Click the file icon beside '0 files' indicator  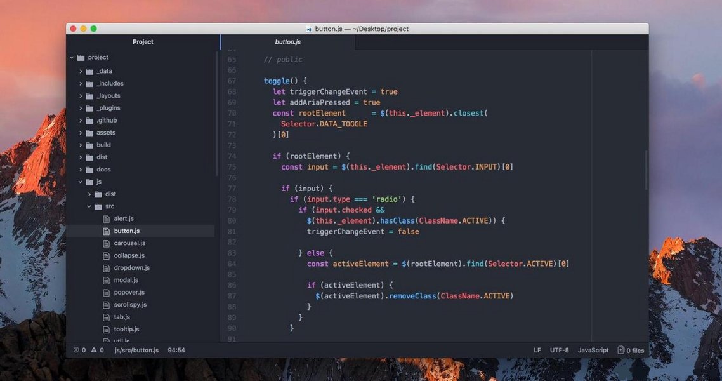pyautogui.click(x=620, y=350)
